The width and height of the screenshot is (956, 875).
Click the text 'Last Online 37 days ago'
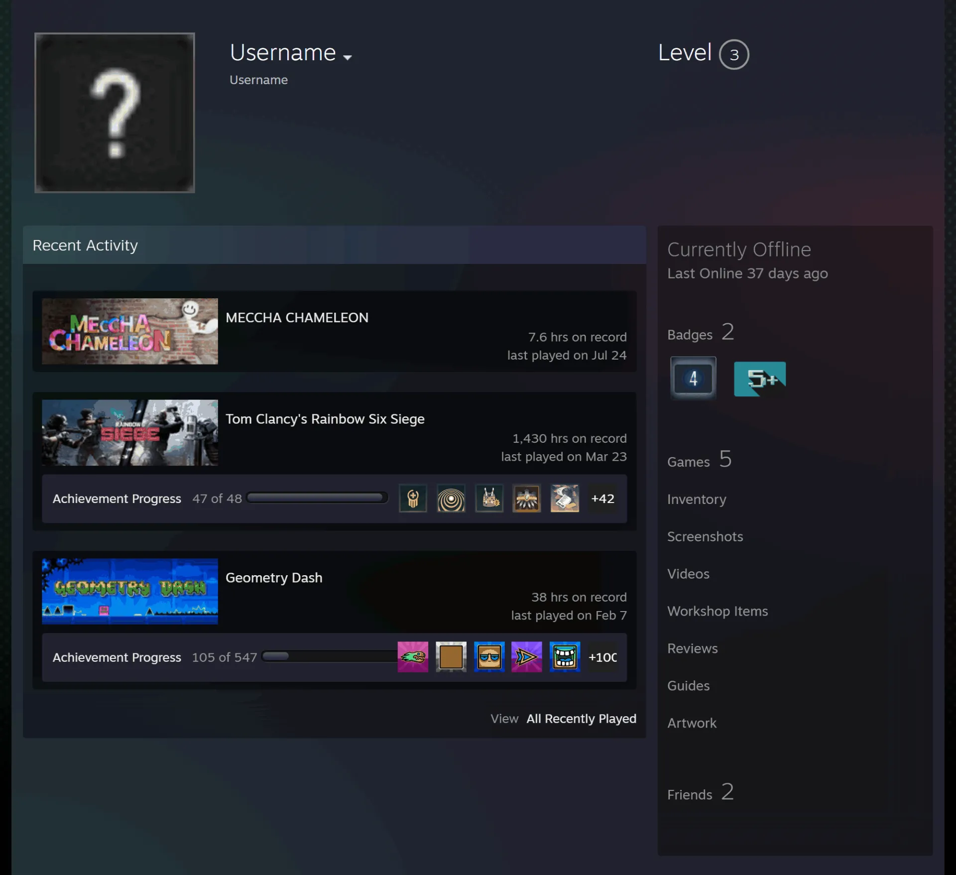point(747,273)
